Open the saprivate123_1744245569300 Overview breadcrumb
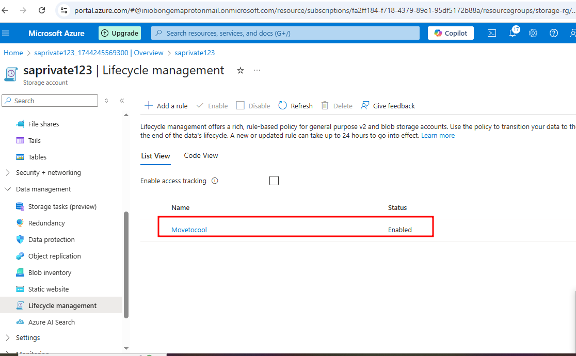 pyautogui.click(x=99, y=53)
